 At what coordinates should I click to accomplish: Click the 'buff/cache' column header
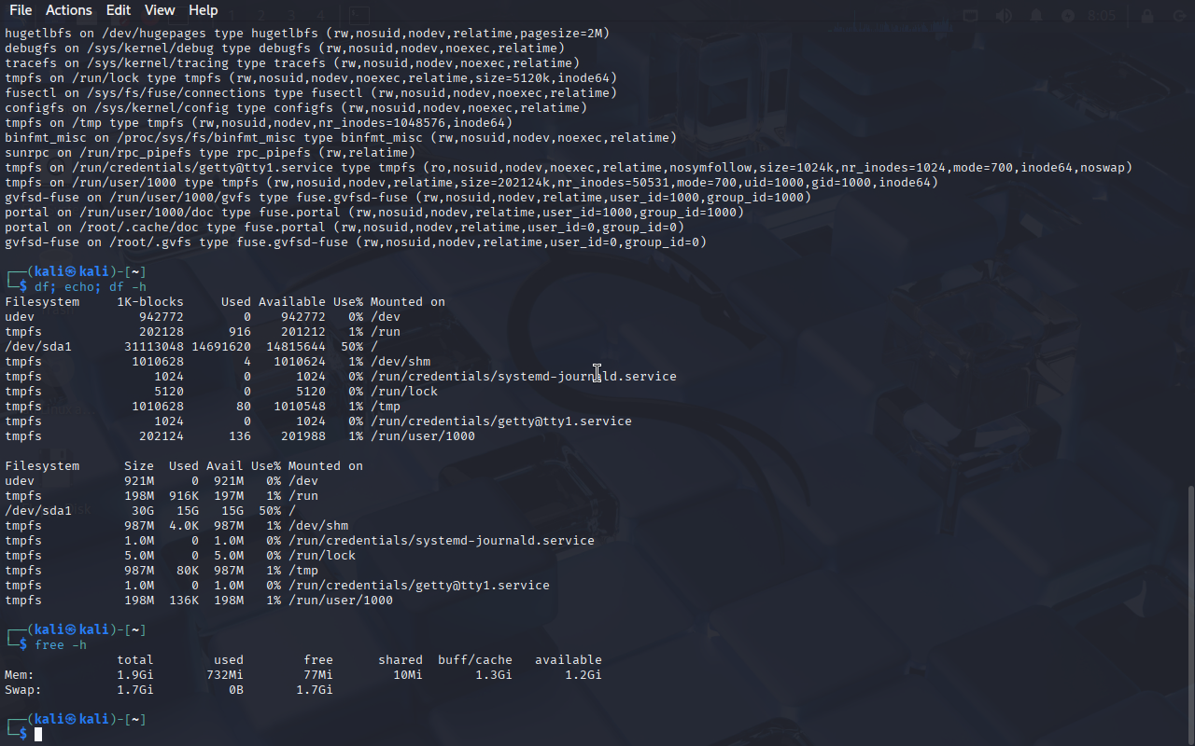(x=475, y=659)
